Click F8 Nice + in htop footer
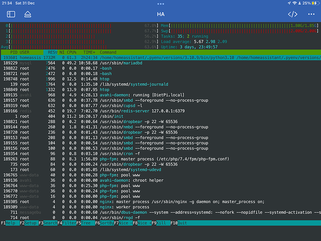This screenshot has width=321, height=241. (142, 223)
